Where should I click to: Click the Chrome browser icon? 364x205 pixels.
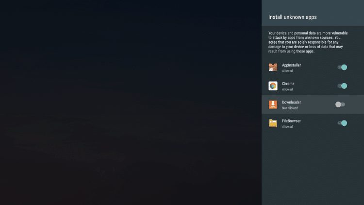(273, 86)
